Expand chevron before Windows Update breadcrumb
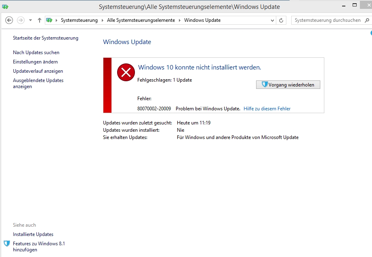The height and width of the screenshot is (257, 372). (x=179, y=21)
